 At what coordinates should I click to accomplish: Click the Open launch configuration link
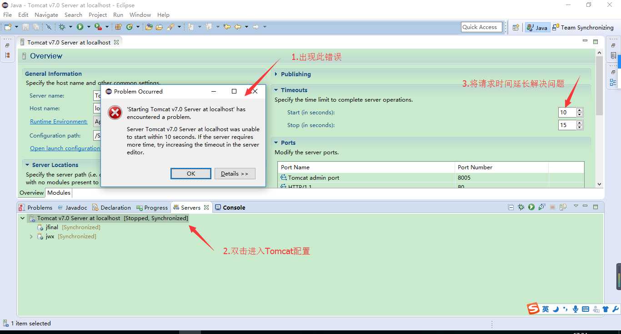tap(65, 148)
